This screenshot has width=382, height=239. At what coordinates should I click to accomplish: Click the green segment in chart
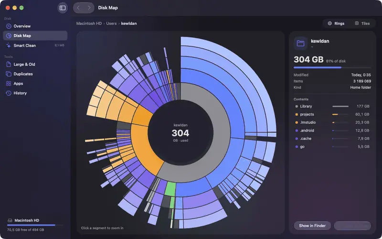coord(170,188)
